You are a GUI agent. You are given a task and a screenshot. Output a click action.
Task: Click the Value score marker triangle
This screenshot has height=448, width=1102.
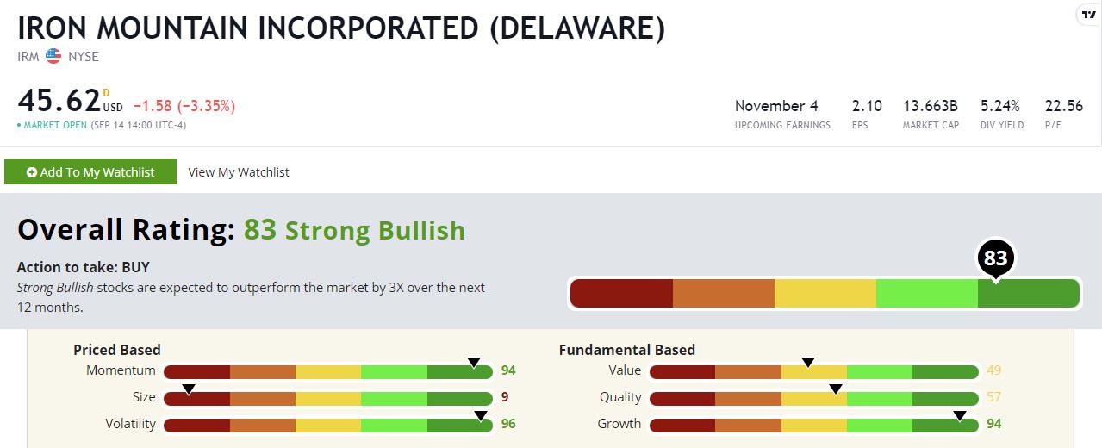coord(808,362)
